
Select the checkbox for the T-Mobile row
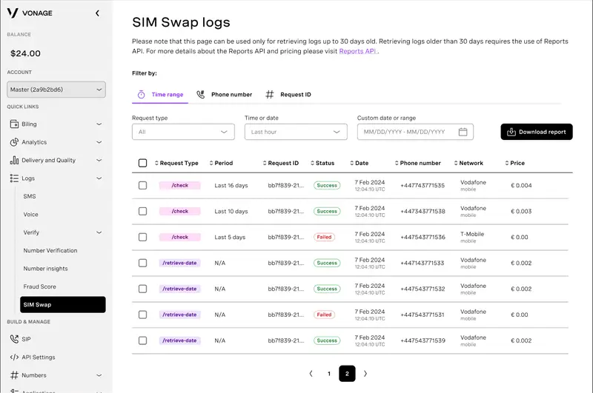click(143, 237)
